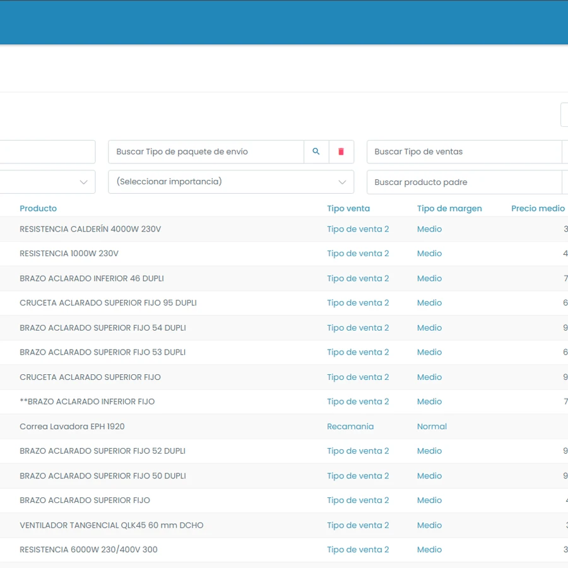Open the 'Seleccionar importancia' dropdown

(x=231, y=182)
